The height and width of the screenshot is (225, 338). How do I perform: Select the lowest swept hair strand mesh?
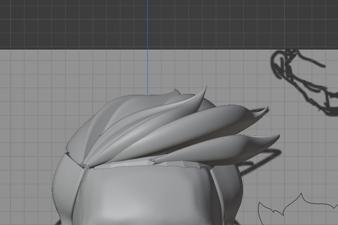pyautogui.click(x=218, y=149)
